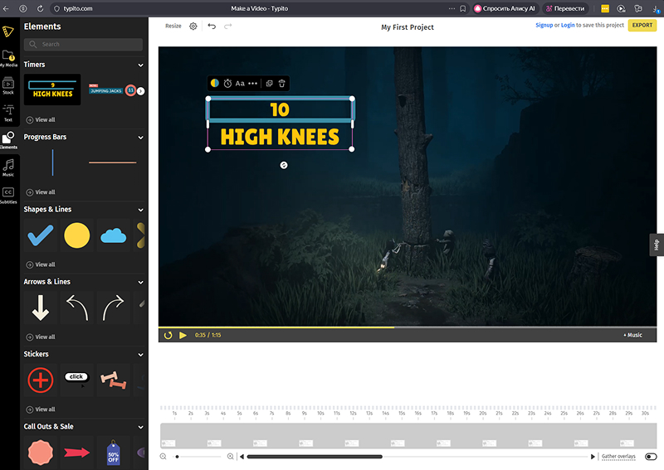Open the My Media sidebar tab
Viewport: 664px width, 470px height.
point(8,56)
